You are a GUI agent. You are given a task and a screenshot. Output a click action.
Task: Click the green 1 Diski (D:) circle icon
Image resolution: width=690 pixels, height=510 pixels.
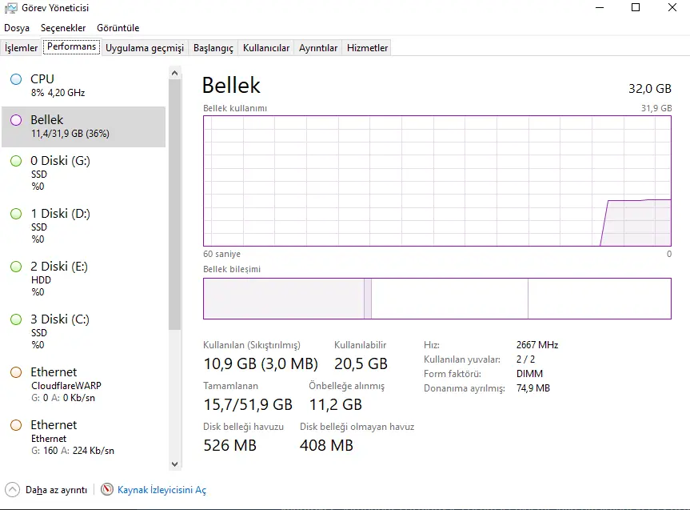tap(16, 214)
